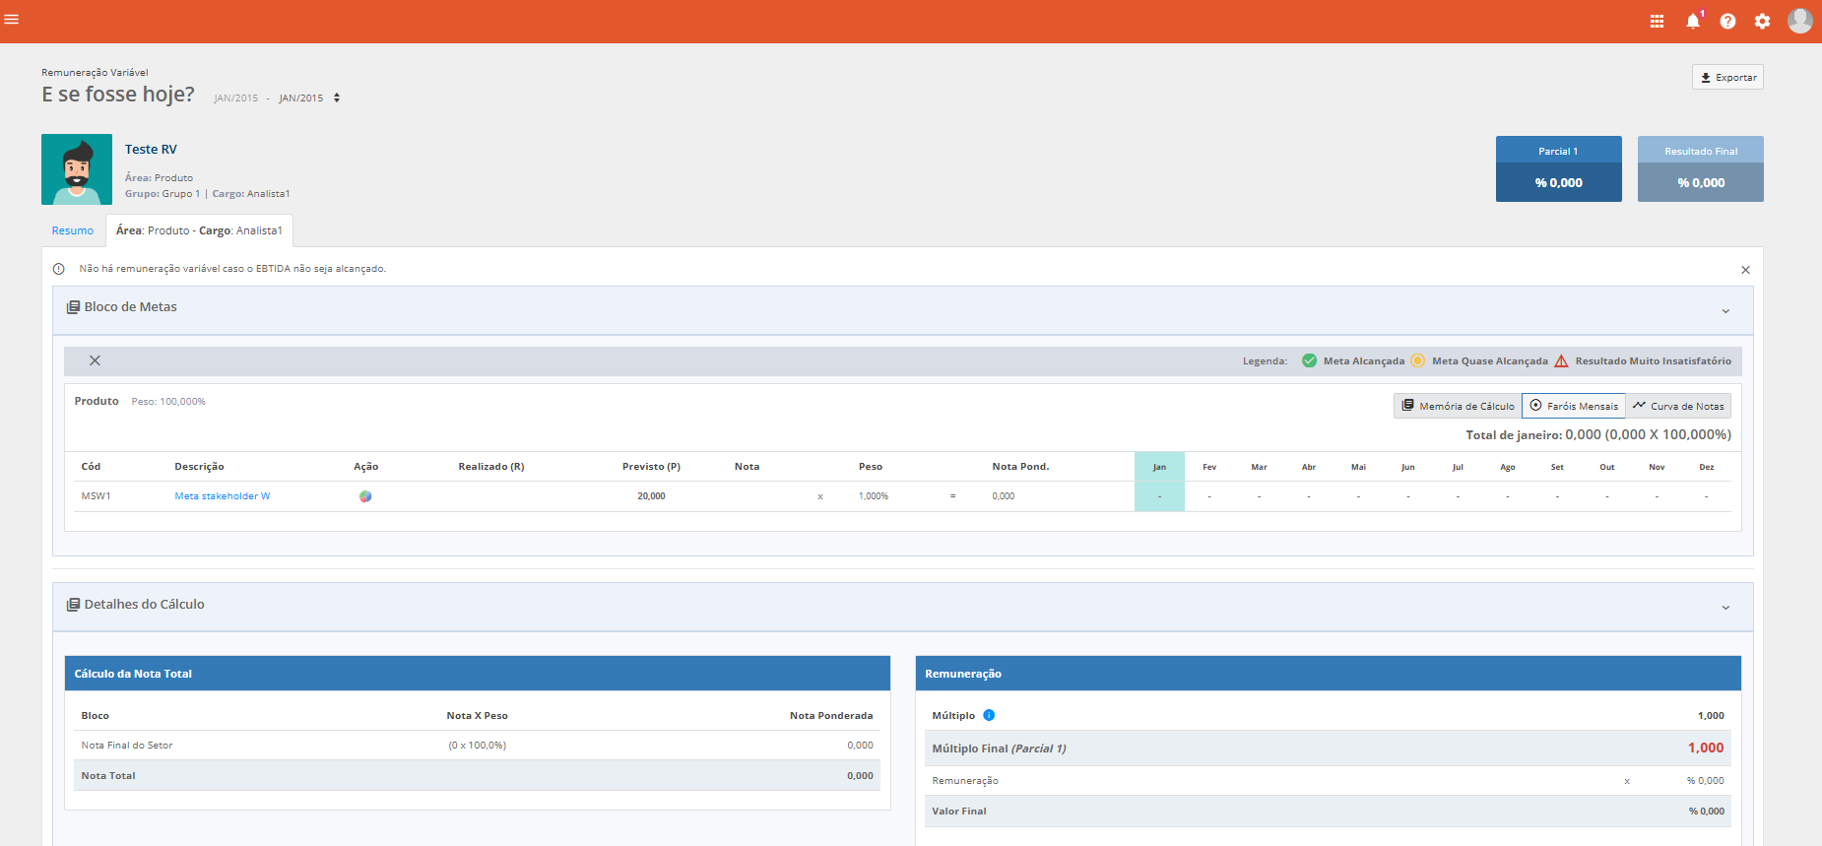Open the hamburger navigation menu

click(12, 19)
